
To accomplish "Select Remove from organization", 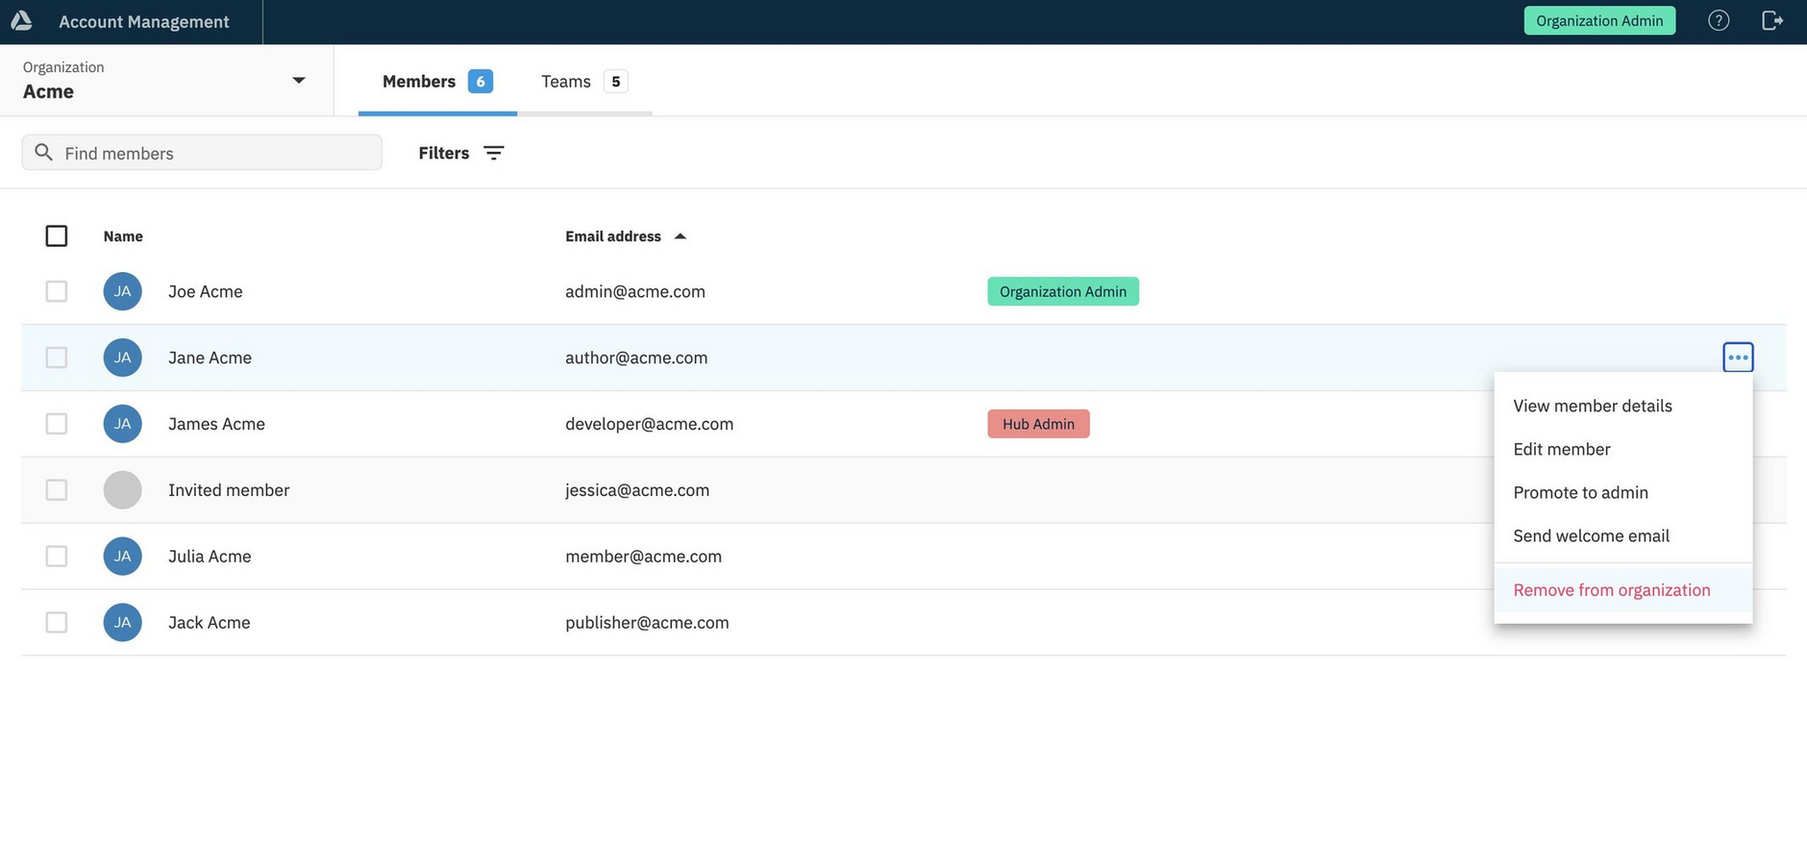I will [x=1611, y=590].
